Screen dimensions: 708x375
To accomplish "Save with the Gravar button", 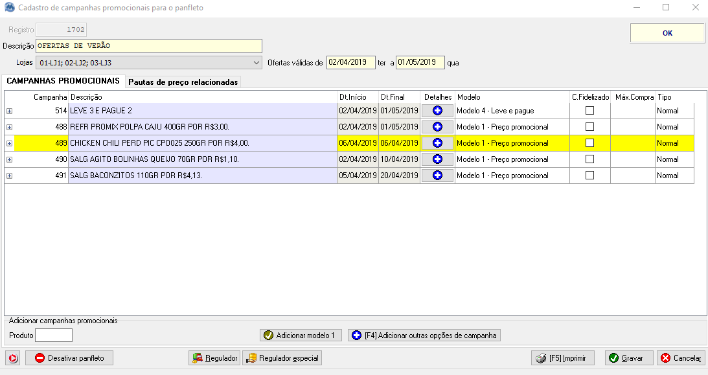I will tap(629, 358).
